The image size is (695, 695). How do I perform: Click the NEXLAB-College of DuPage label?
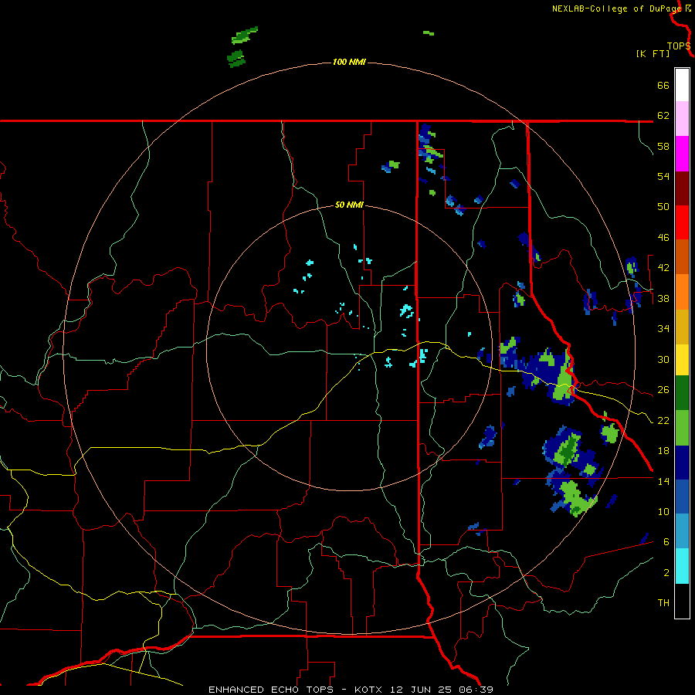click(x=616, y=8)
